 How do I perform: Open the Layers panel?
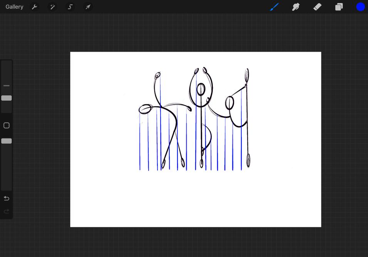(x=339, y=7)
